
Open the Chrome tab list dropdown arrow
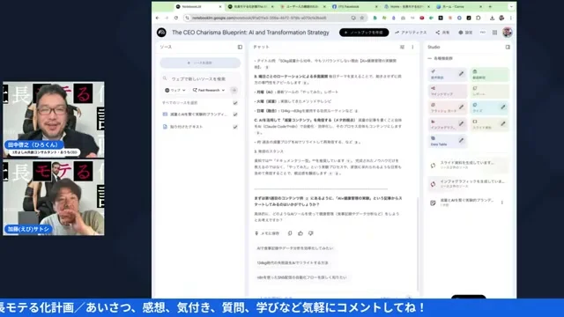click(511, 6)
